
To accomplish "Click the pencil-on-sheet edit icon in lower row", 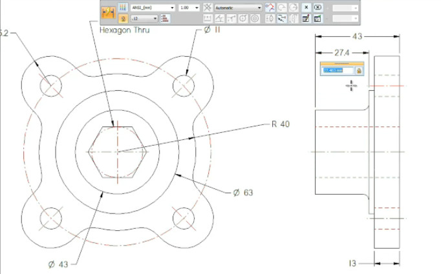I will [x=306, y=19].
